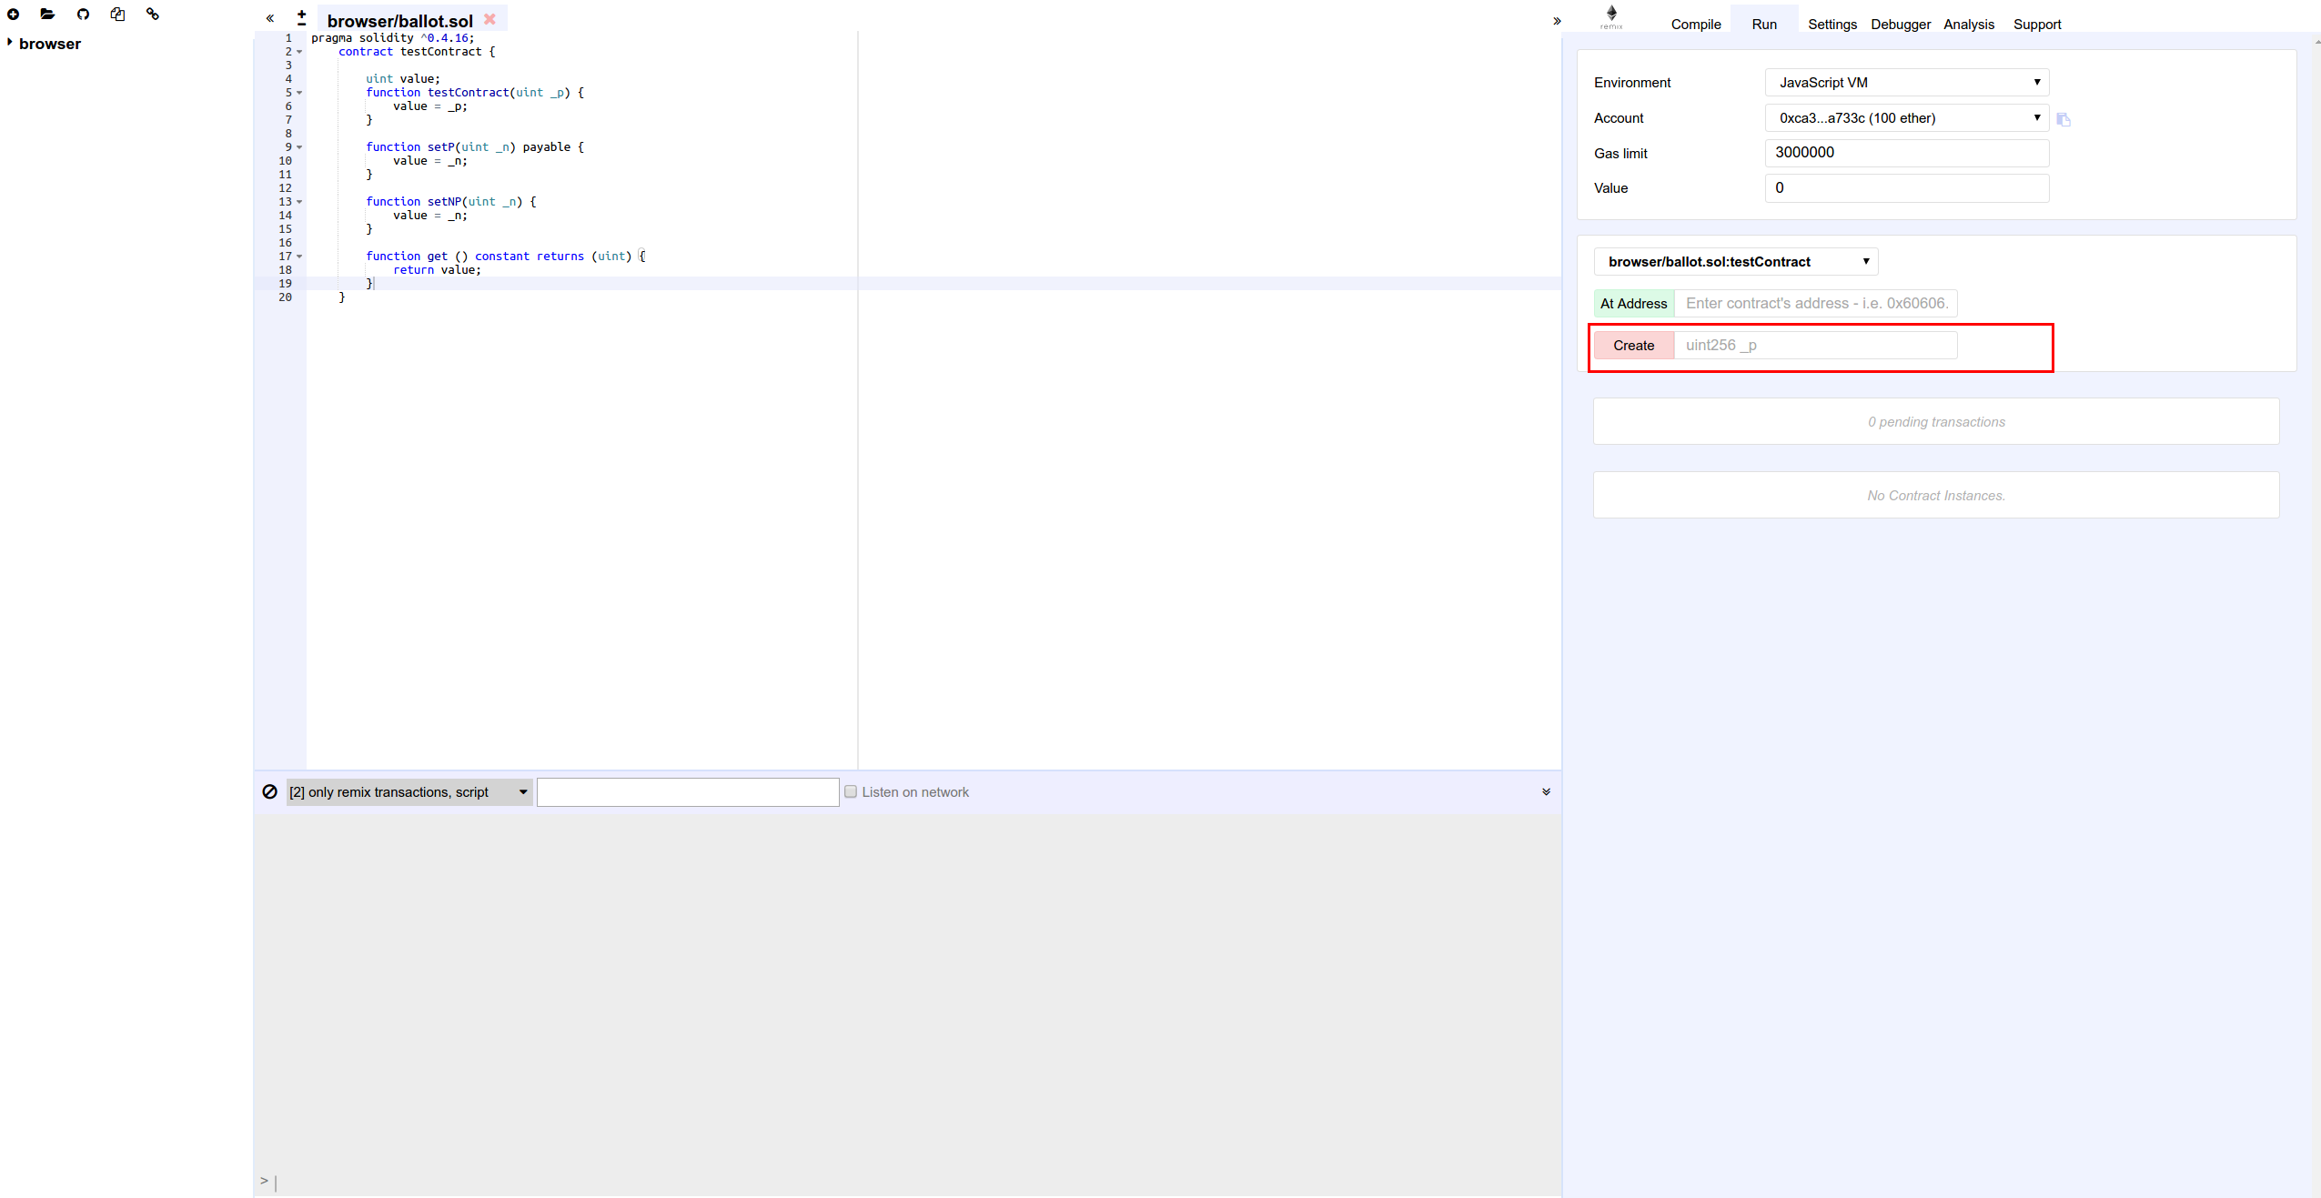Viewport: 2321px width, 1198px height.
Task: Collapse left panel with double chevron
Action: tap(270, 18)
